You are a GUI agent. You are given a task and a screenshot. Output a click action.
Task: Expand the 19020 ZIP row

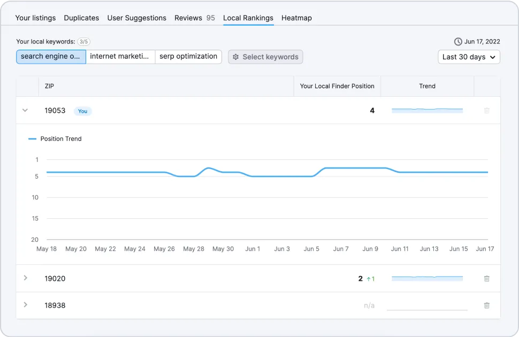tap(25, 278)
